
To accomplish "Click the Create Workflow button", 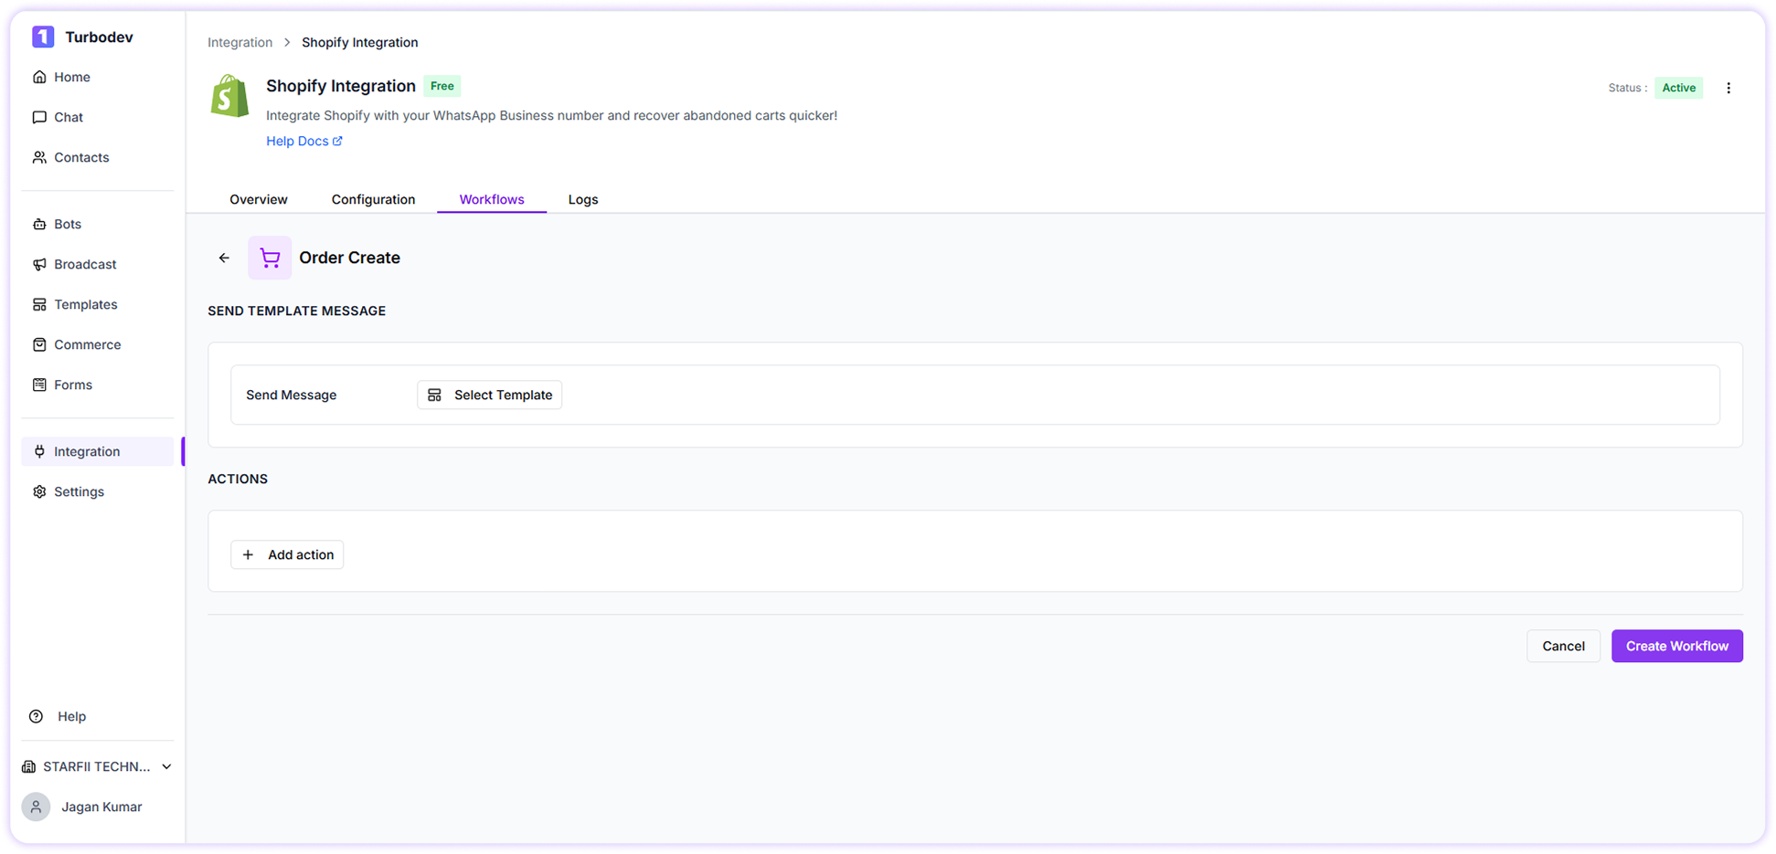I will click(x=1676, y=646).
